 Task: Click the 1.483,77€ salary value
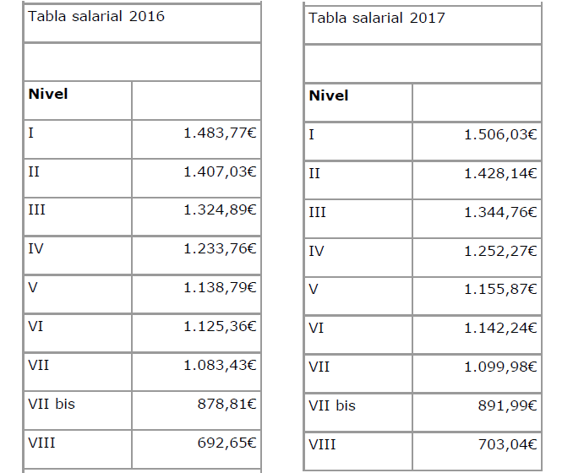(220, 133)
